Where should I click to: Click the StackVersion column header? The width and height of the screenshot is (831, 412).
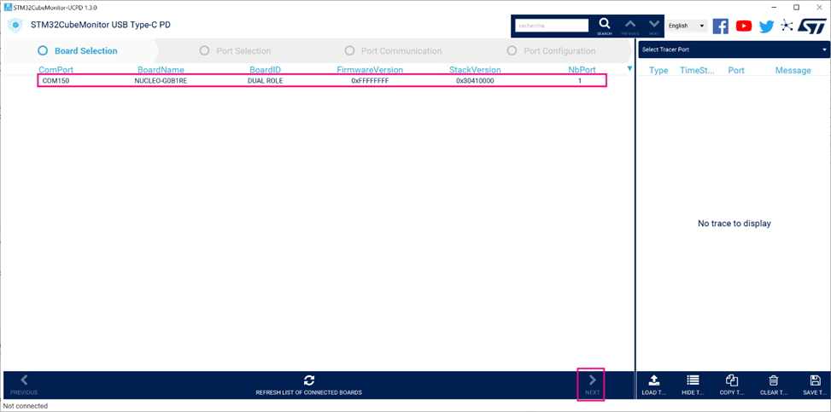(475, 70)
